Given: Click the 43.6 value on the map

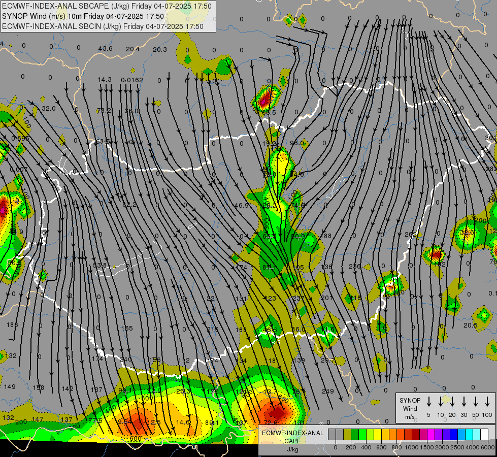Looking at the screenshot, I should pos(105,49).
